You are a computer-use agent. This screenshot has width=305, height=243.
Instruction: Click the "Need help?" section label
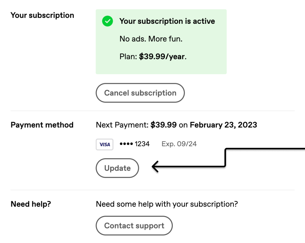click(31, 204)
